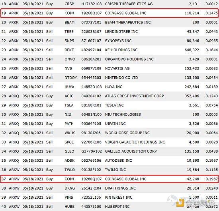
Task: Click the date in the NOVARTIS AG row
Action: click(x=33, y=68)
